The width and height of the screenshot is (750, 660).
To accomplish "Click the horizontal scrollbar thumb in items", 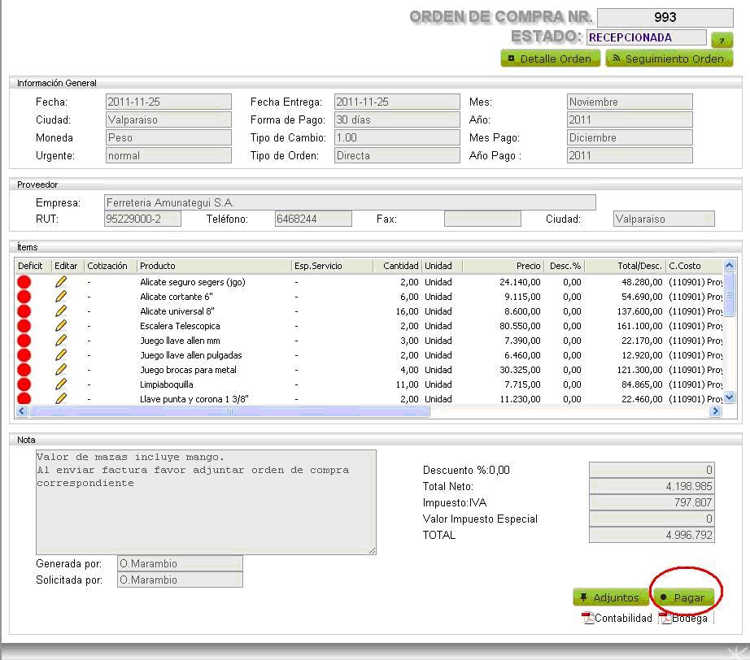I will point(229,411).
